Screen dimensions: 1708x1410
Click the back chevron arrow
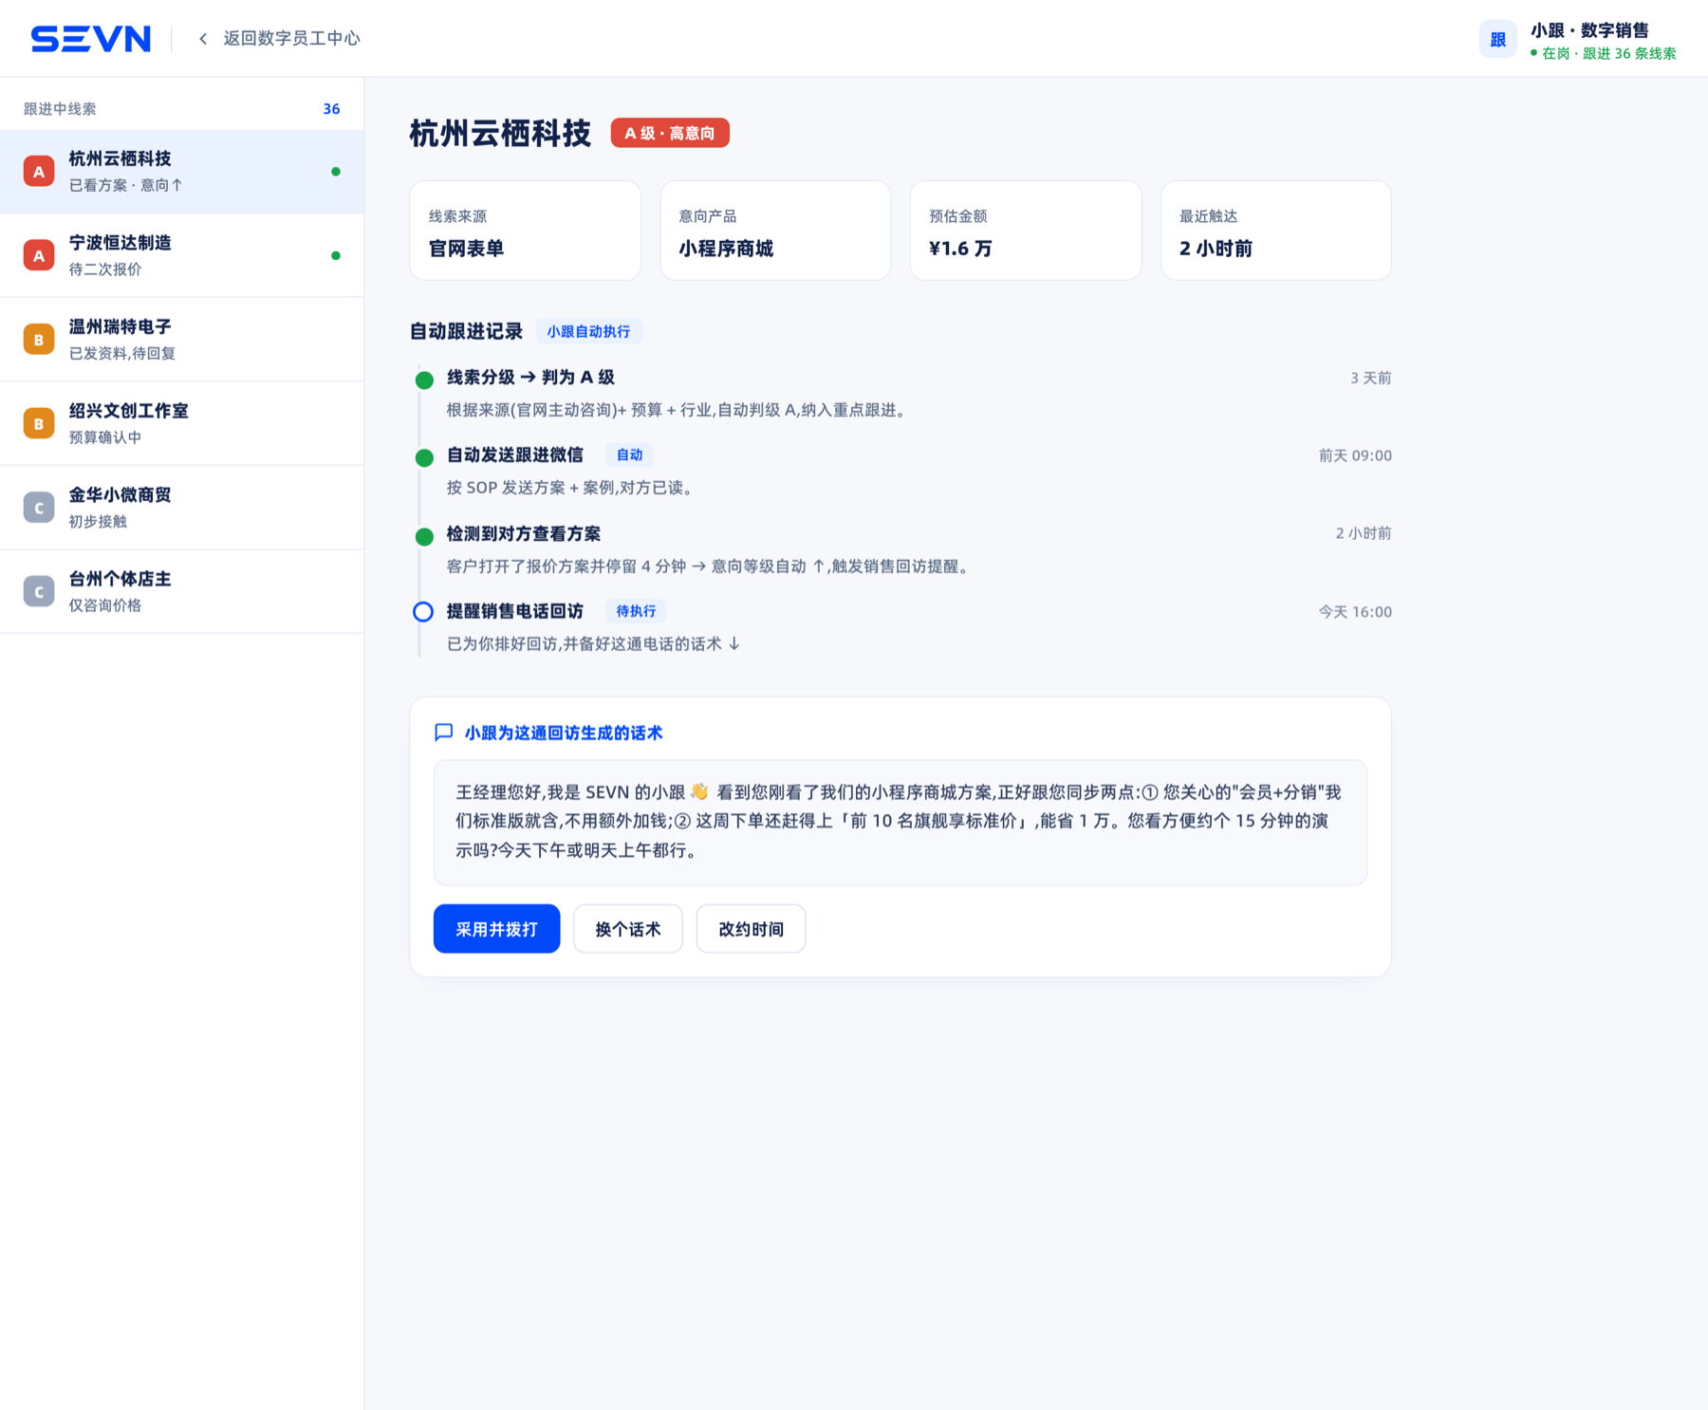pyautogui.click(x=203, y=39)
